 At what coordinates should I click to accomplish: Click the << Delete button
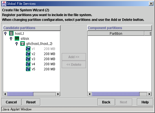click(74, 64)
